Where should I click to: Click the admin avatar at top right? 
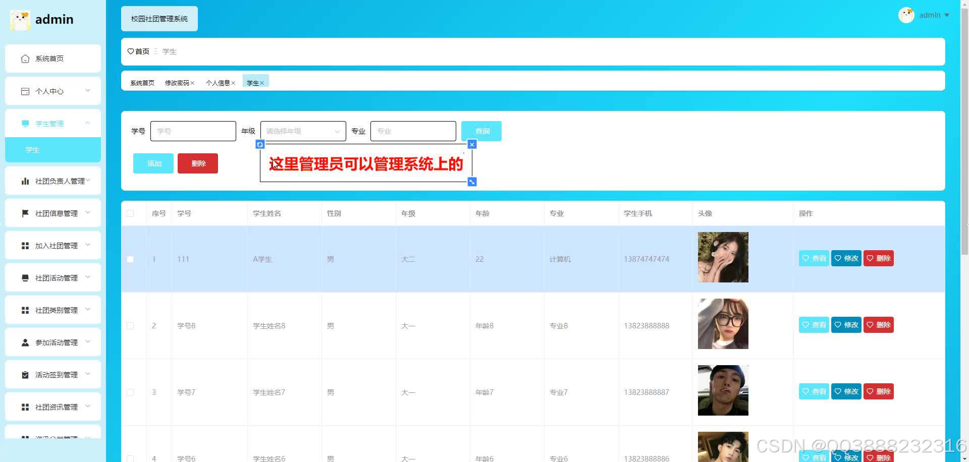pyautogui.click(x=906, y=15)
